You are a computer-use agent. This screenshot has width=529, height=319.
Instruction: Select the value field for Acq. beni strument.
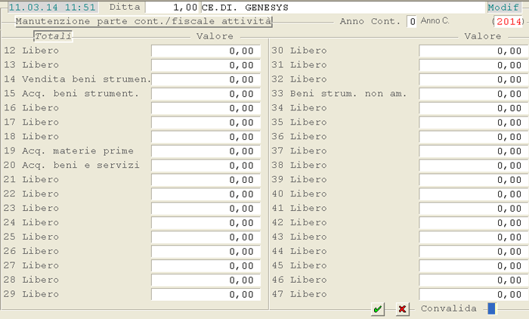point(206,94)
